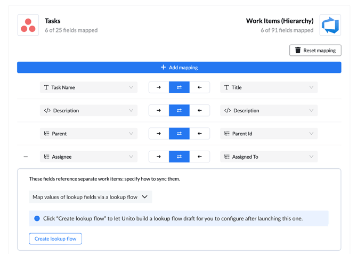Viewport: 357px width, 254px height.
Task: Open the Assigned To field dropdown
Action: pos(269,157)
